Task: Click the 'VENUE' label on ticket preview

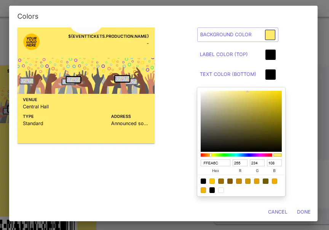Action: pos(30,100)
